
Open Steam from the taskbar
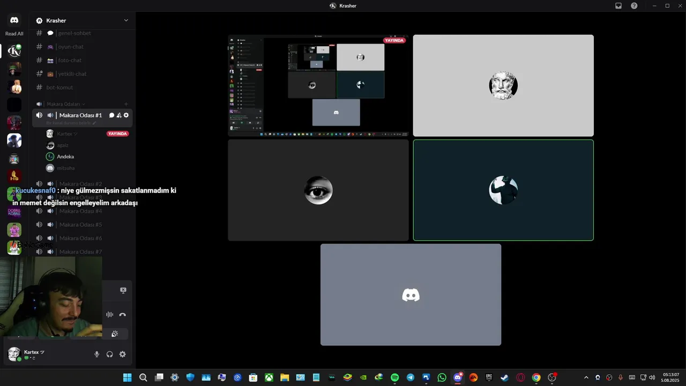point(504,377)
